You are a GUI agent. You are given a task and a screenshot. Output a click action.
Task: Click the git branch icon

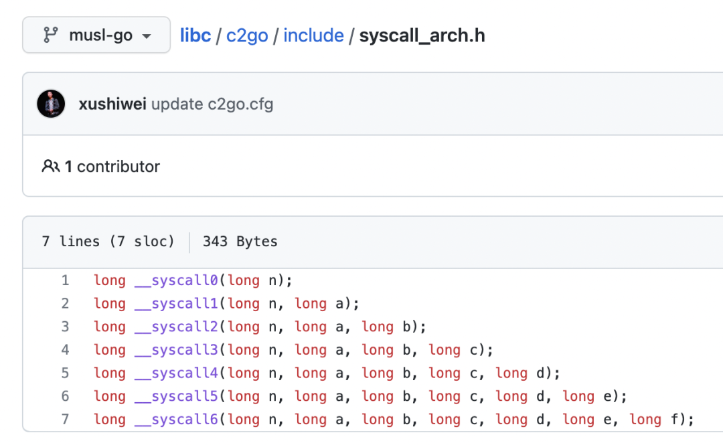(50, 35)
